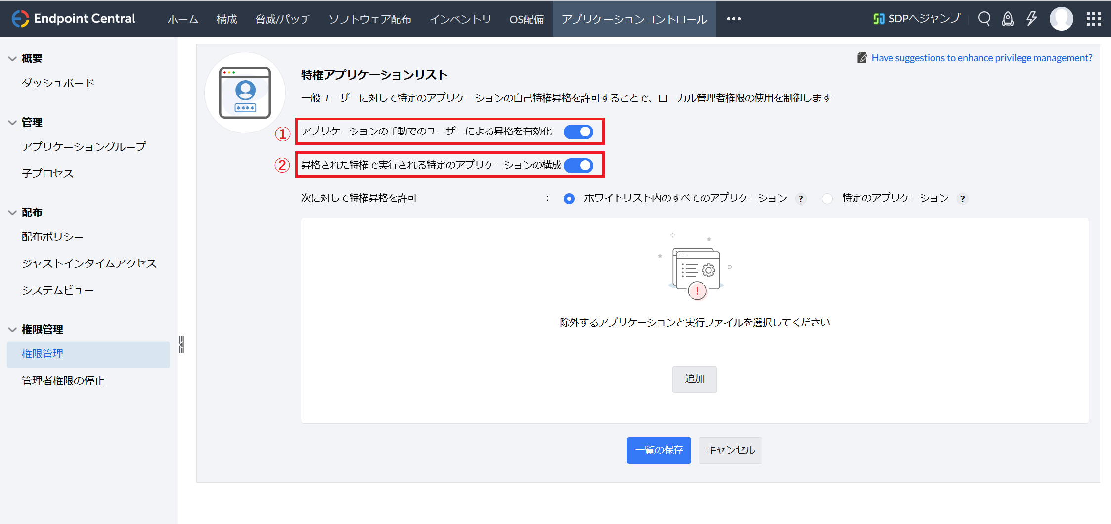
Task: Open the user profile avatar
Action: click(x=1062, y=19)
